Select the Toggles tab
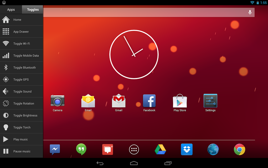The width and height of the screenshot is (268, 168). [32, 9]
